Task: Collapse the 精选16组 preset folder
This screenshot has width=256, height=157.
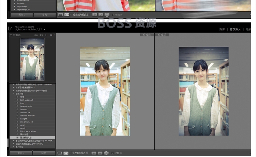Action: pos(14,94)
